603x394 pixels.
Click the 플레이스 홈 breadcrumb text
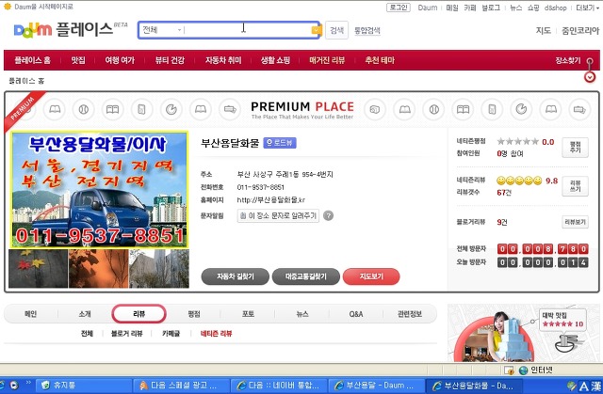click(26, 81)
